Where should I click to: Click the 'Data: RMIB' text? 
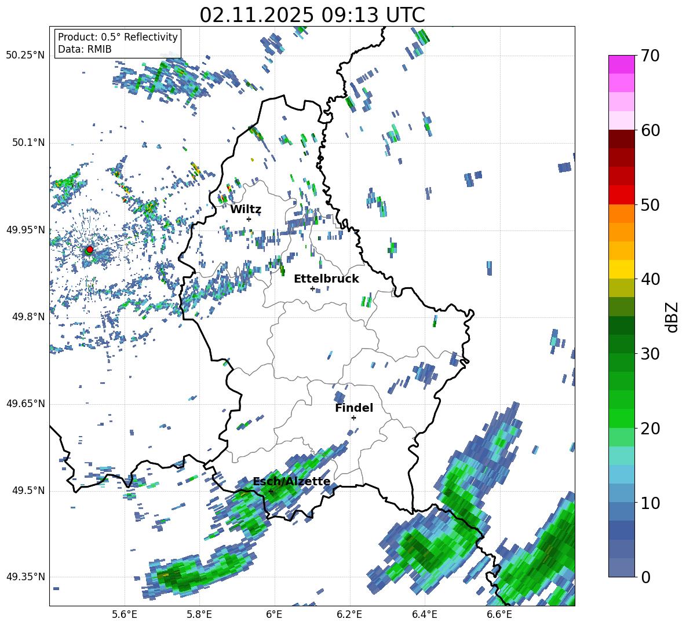point(85,49)
